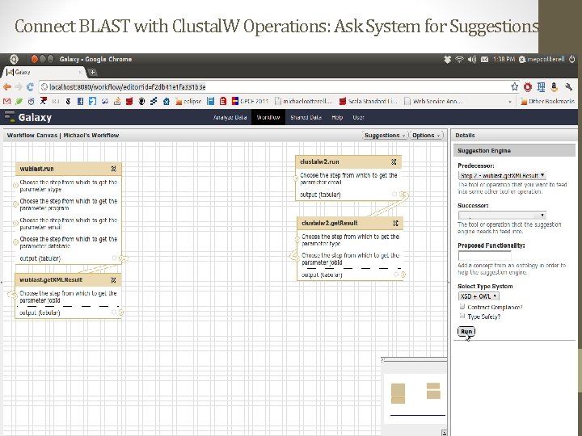Open the XSD + OWL type system dropdown
This screenshot has width=582, height=436.
(479, 296)
